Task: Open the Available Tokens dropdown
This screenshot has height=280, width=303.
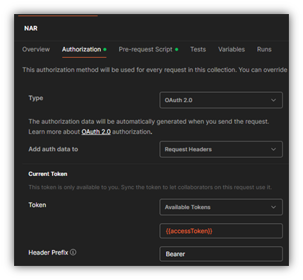Action: click(221, 207)
